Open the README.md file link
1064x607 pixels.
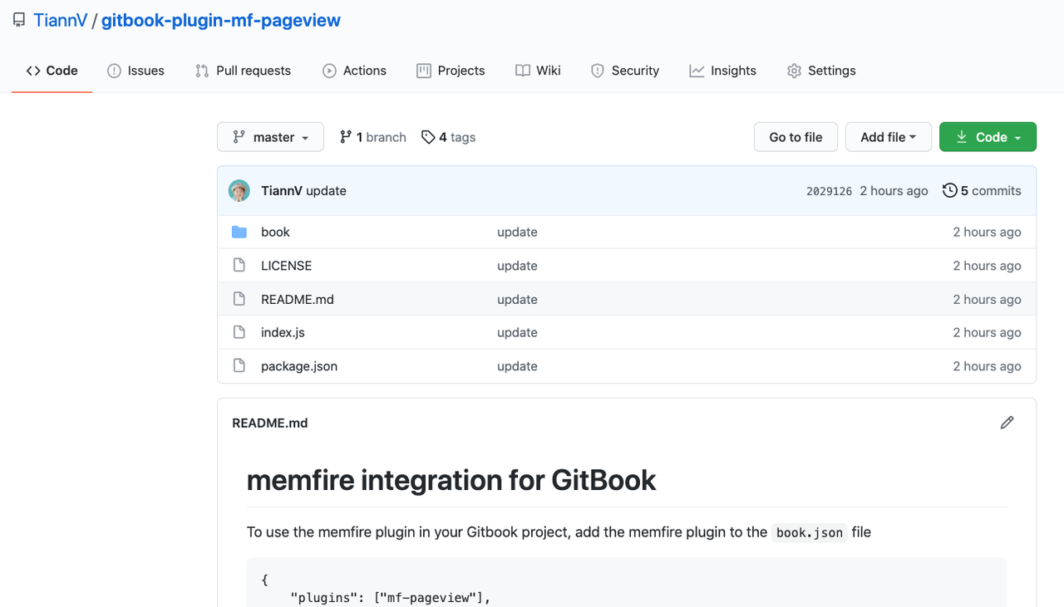tap(297, 300)
